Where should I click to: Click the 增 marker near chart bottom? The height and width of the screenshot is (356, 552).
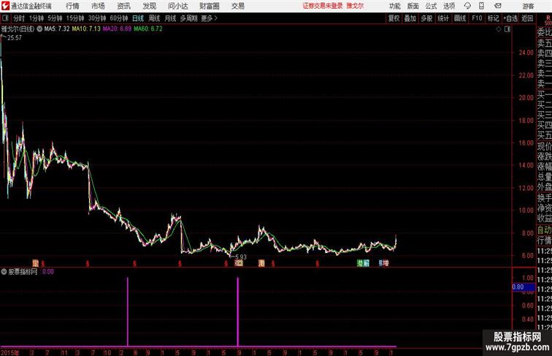[386, 263]
